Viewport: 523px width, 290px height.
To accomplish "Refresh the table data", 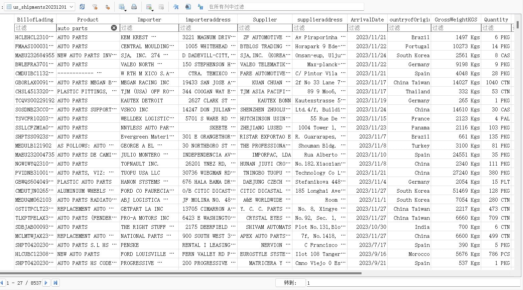I will click(x=82, y=7).
